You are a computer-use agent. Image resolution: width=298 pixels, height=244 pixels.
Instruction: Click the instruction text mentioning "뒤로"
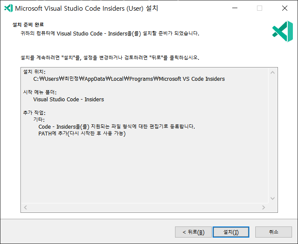point(110,57)
